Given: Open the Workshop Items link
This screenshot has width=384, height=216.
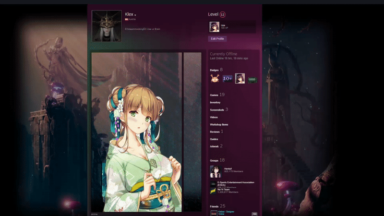Looking at the screenshot, I should click(x=219, y=124).
